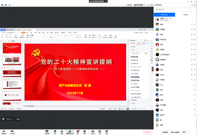This screenshot has height=135, width=197.
Task: Expand recording options arrow
Action: point(88,132)
